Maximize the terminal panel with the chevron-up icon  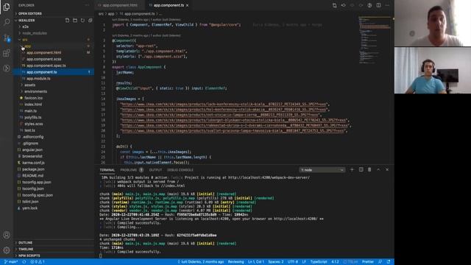click(x=378, y=170)
